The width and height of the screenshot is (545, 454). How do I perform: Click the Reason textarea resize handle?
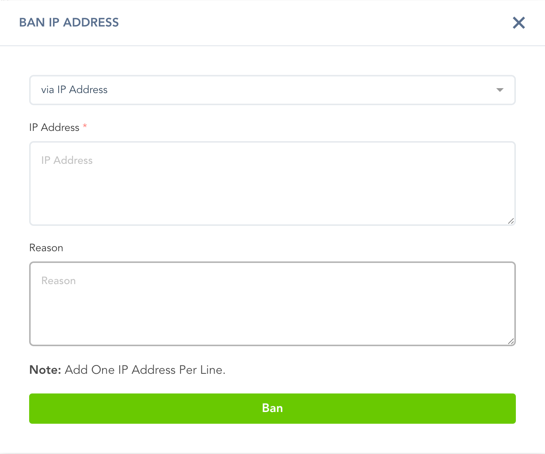tap(511, 341)
